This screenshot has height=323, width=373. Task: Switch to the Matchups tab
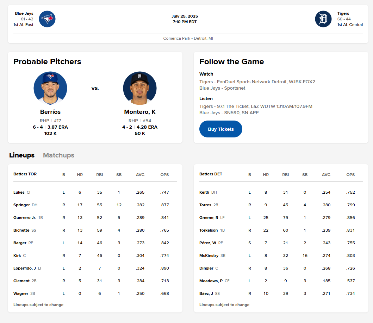(x=58, y=155)
